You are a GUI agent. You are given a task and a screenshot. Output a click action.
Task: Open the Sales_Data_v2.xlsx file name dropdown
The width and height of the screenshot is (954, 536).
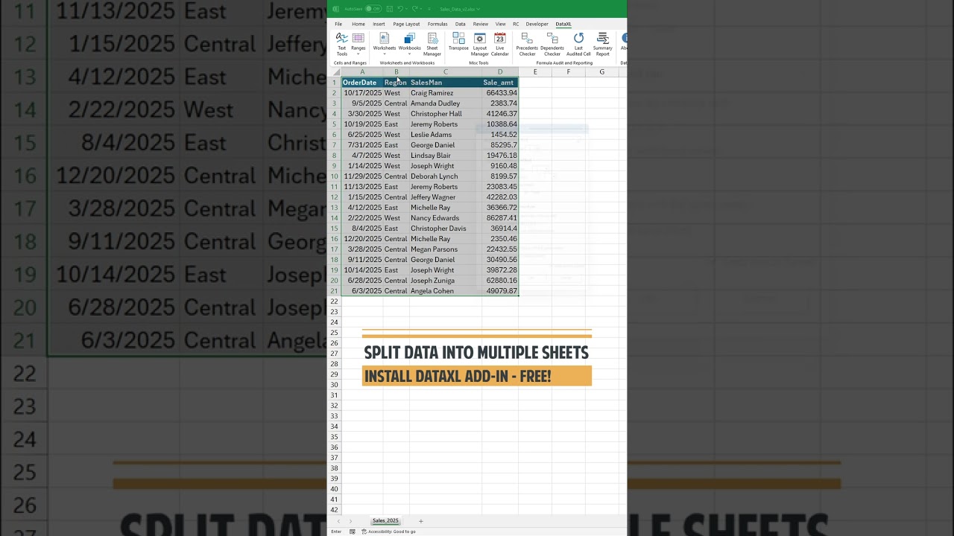[x=460, y=9]
